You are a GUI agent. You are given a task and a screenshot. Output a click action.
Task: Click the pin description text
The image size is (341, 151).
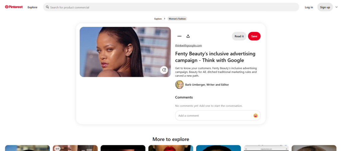216,72
